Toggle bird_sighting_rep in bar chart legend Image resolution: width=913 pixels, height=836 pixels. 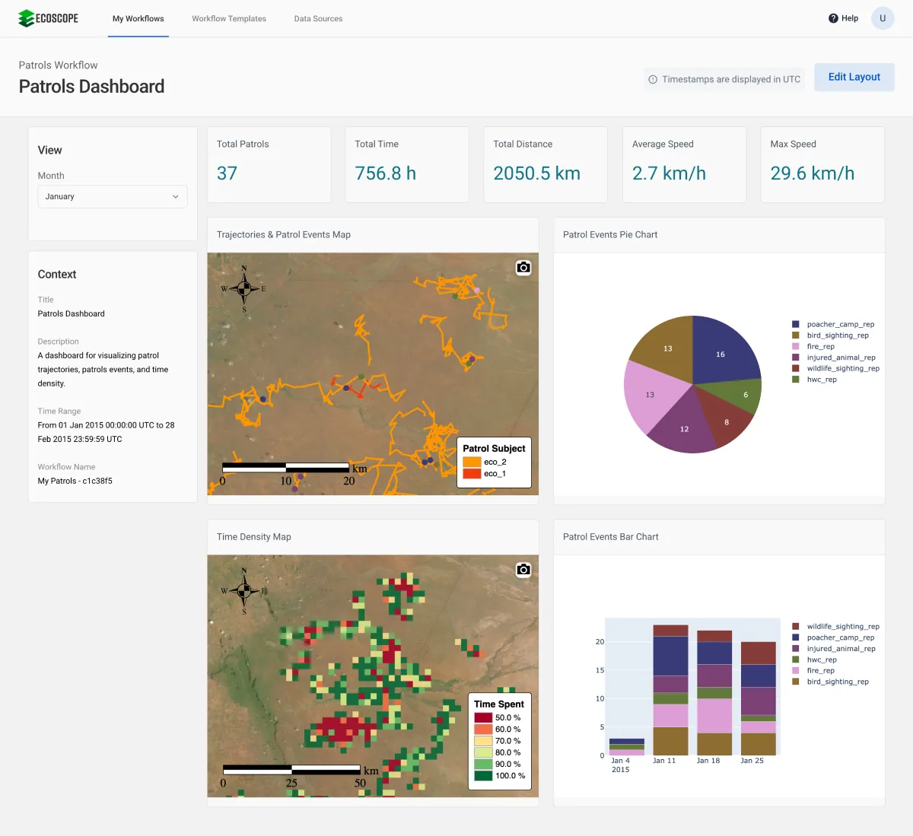[x=830, y=682]
